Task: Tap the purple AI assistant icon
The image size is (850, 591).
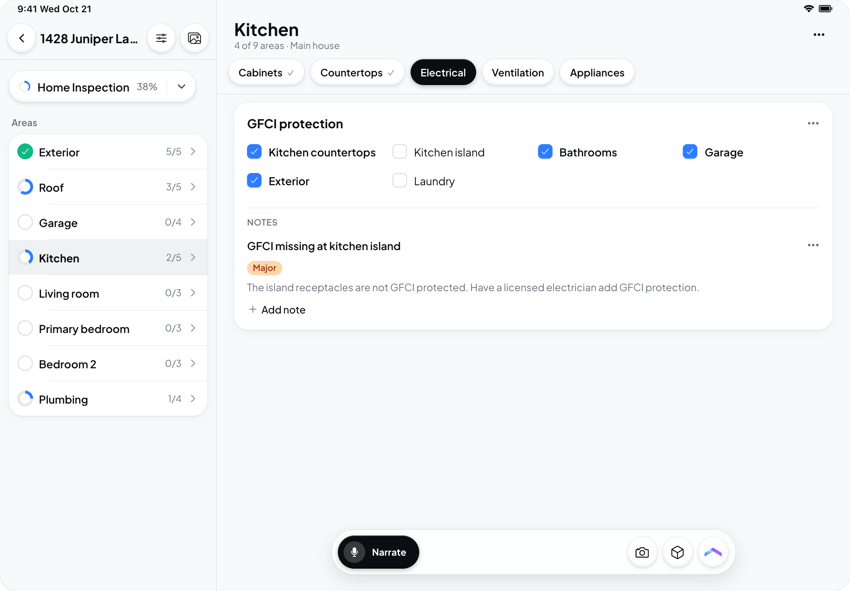Action: click(x=713, y=552)
